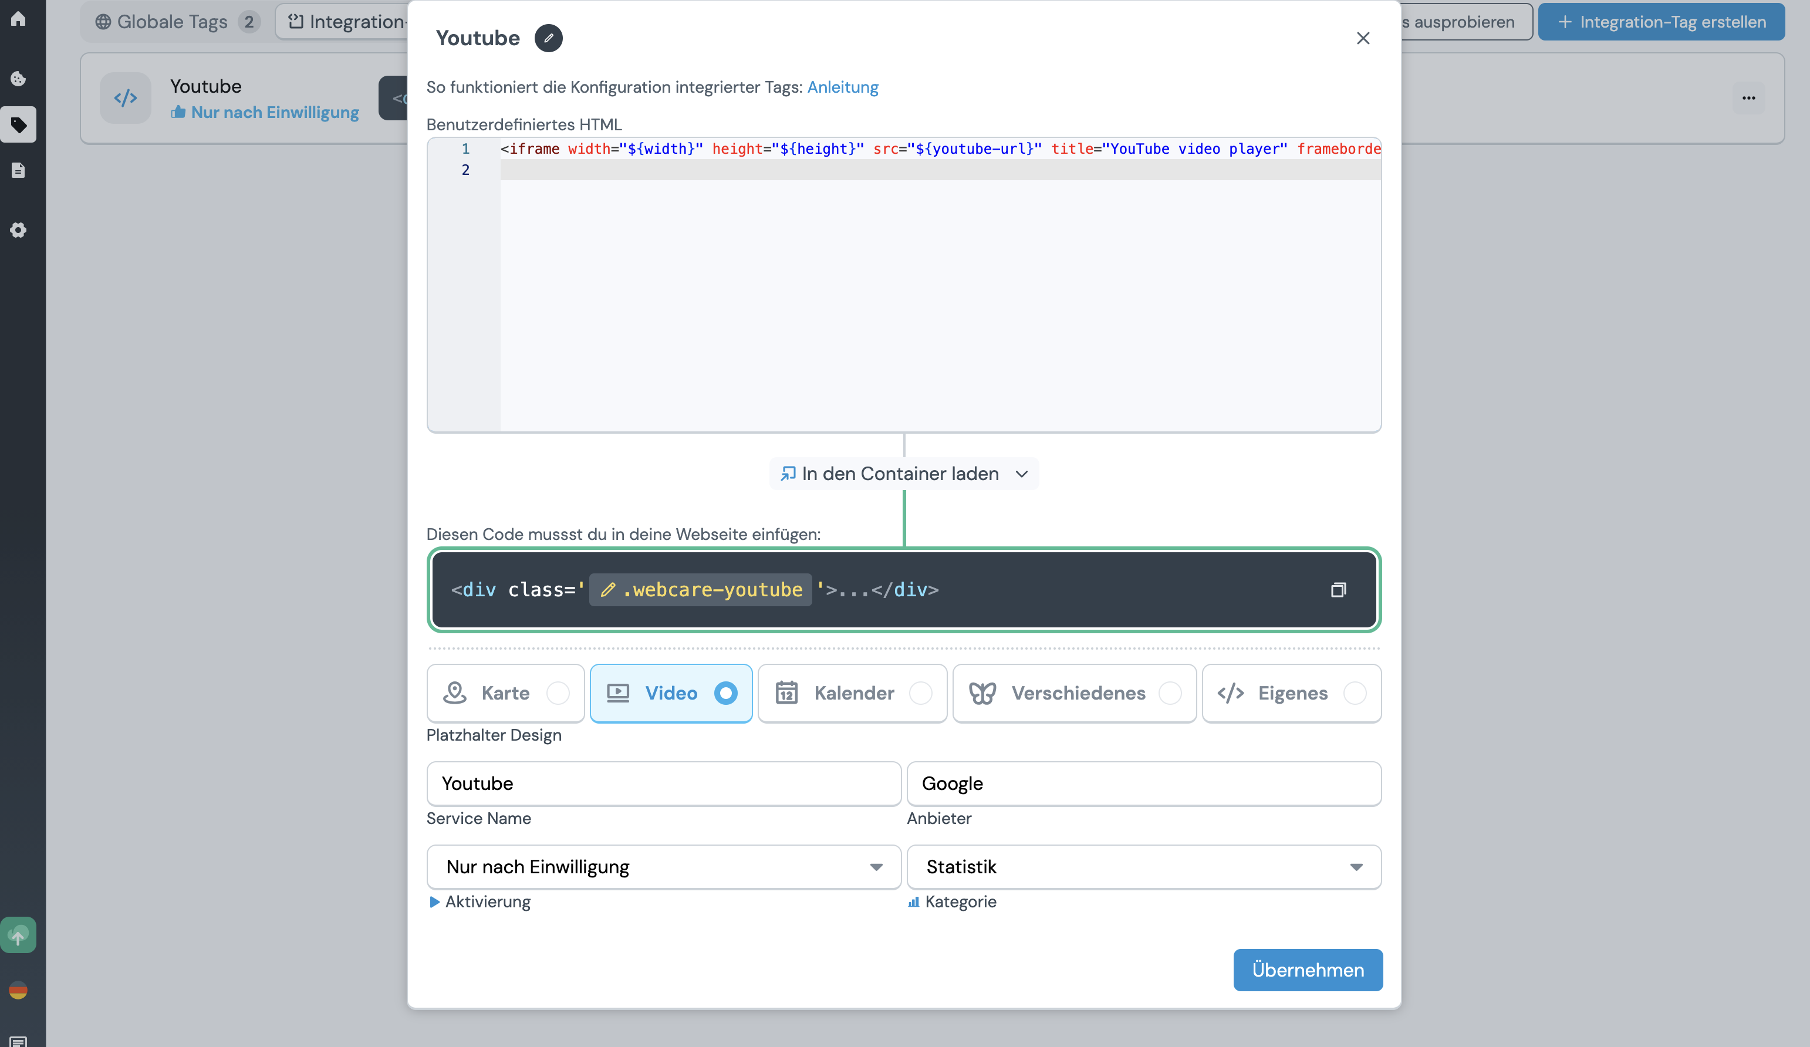Click the tag icon in the sidebar
1810x1047 pixels.
coord(18,125)
